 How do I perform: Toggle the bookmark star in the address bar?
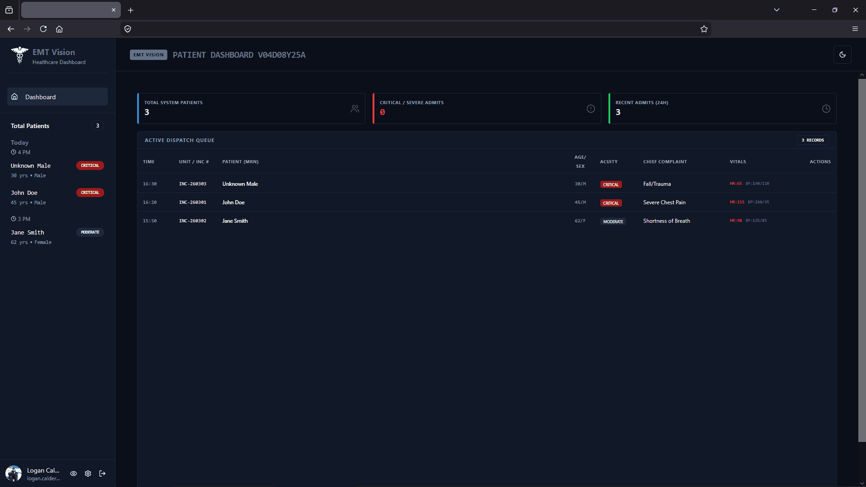pos(704,29)
